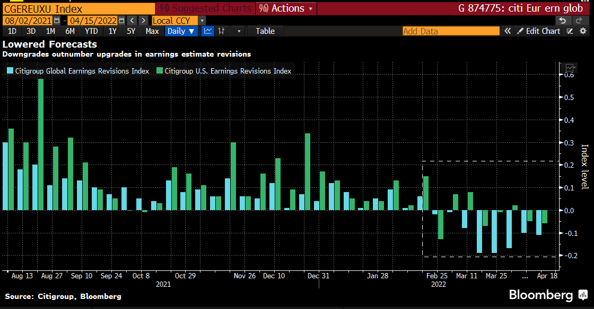594x309 pixels.
Task: Open Suggested Charts
Action: coord(205,8)
